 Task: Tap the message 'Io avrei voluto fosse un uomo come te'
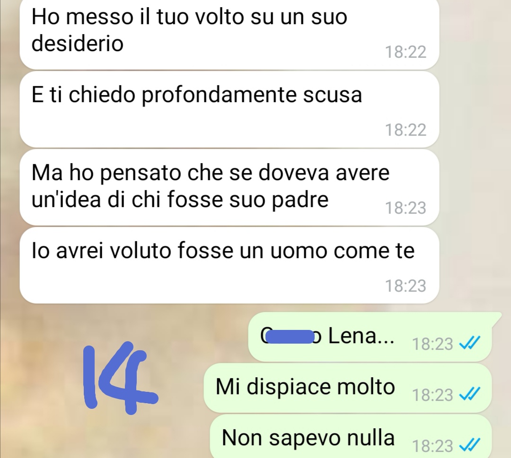click(x=229, y=266)
